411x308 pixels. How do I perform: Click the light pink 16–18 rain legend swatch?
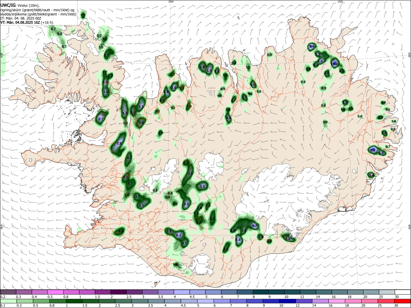[x=337, y=301]
